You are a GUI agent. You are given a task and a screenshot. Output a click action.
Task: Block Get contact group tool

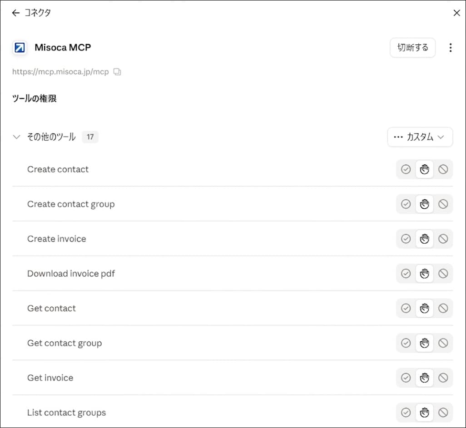click(x=443, y=343)
